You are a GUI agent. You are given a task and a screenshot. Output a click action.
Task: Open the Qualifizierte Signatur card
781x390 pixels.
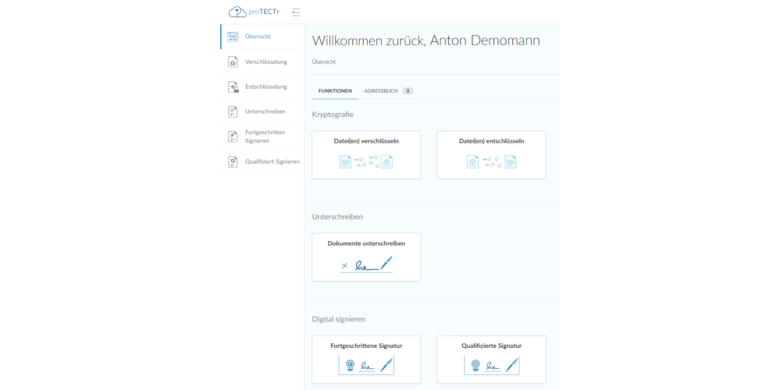pos(491,360)
